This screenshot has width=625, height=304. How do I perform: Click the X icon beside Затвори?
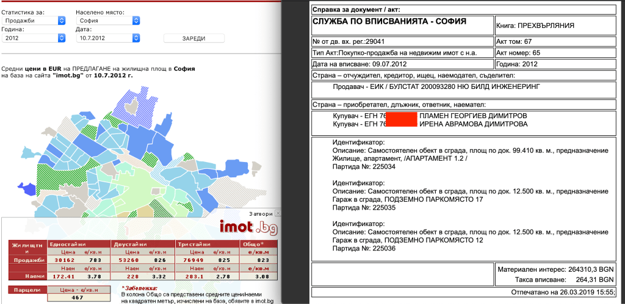[x=278, y=213]
